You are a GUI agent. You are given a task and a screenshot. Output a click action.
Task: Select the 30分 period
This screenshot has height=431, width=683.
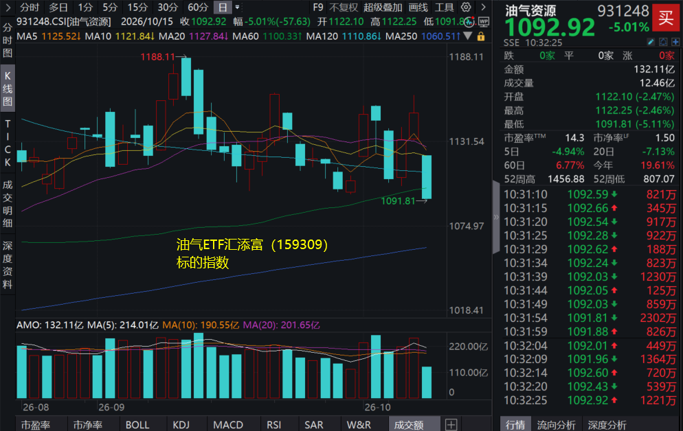click(168, 8)
